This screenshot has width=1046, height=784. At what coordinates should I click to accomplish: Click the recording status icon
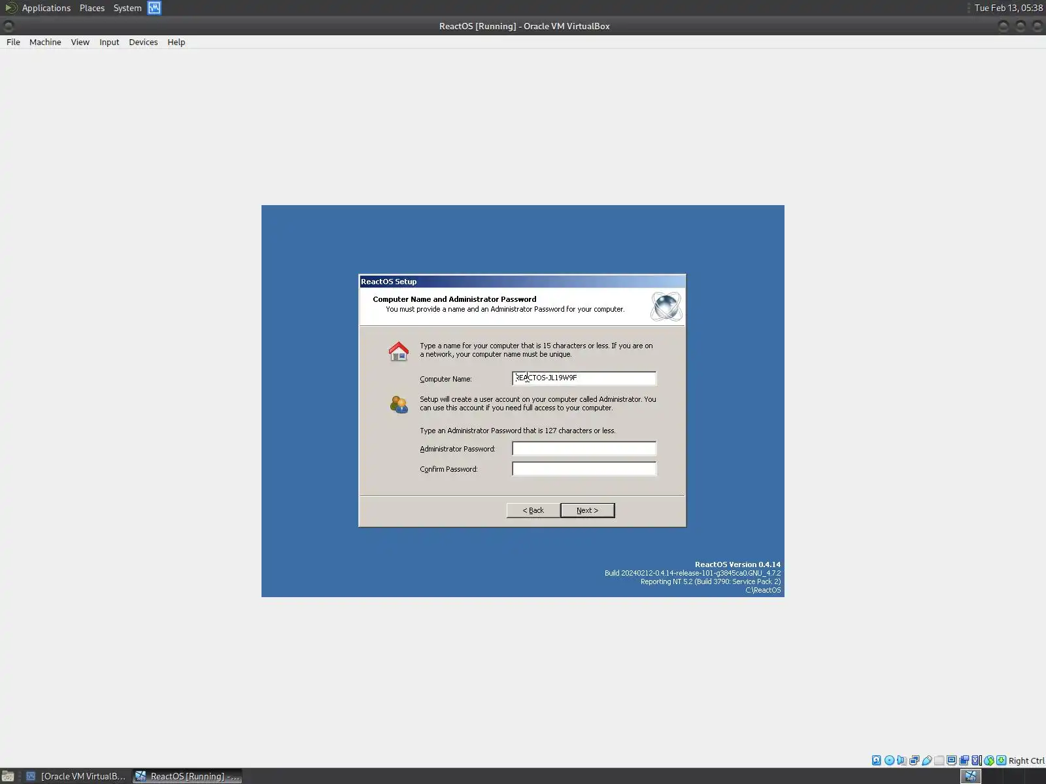964,760
